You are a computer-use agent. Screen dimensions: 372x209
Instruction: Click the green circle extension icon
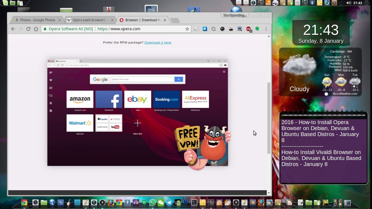coord(257,29)
